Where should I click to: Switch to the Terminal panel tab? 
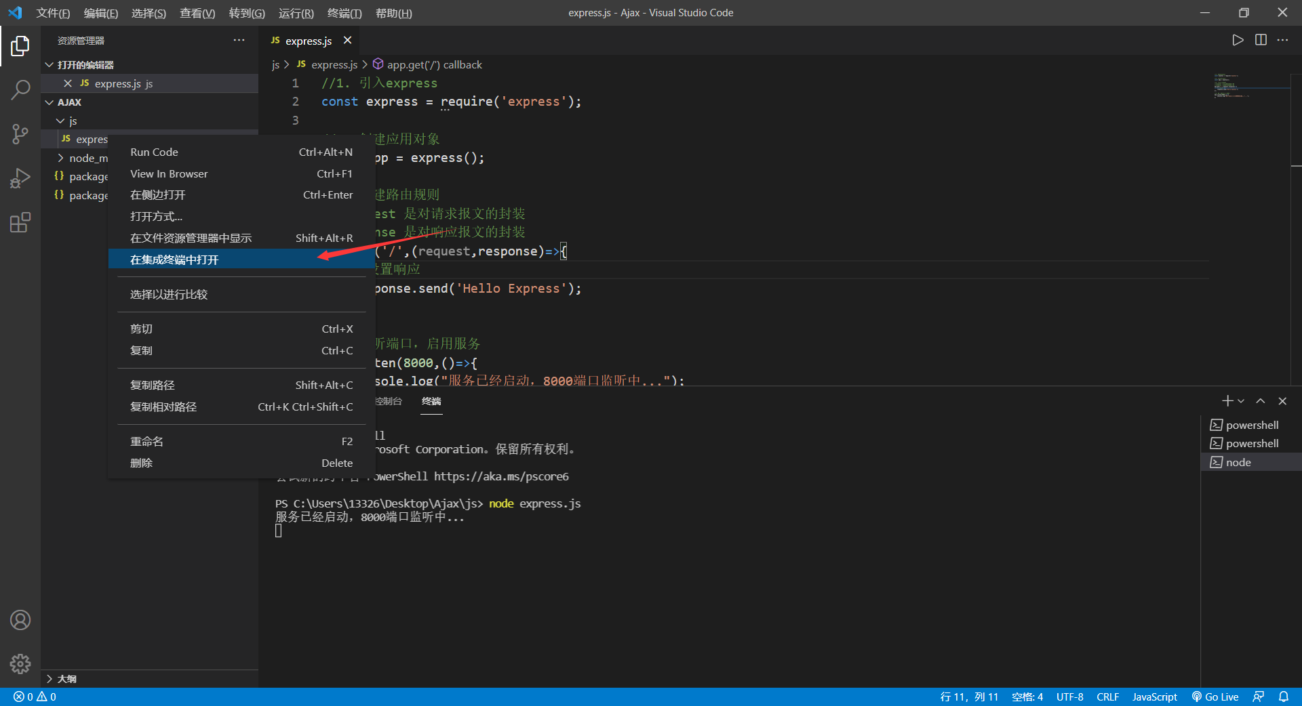pos(431,401)
